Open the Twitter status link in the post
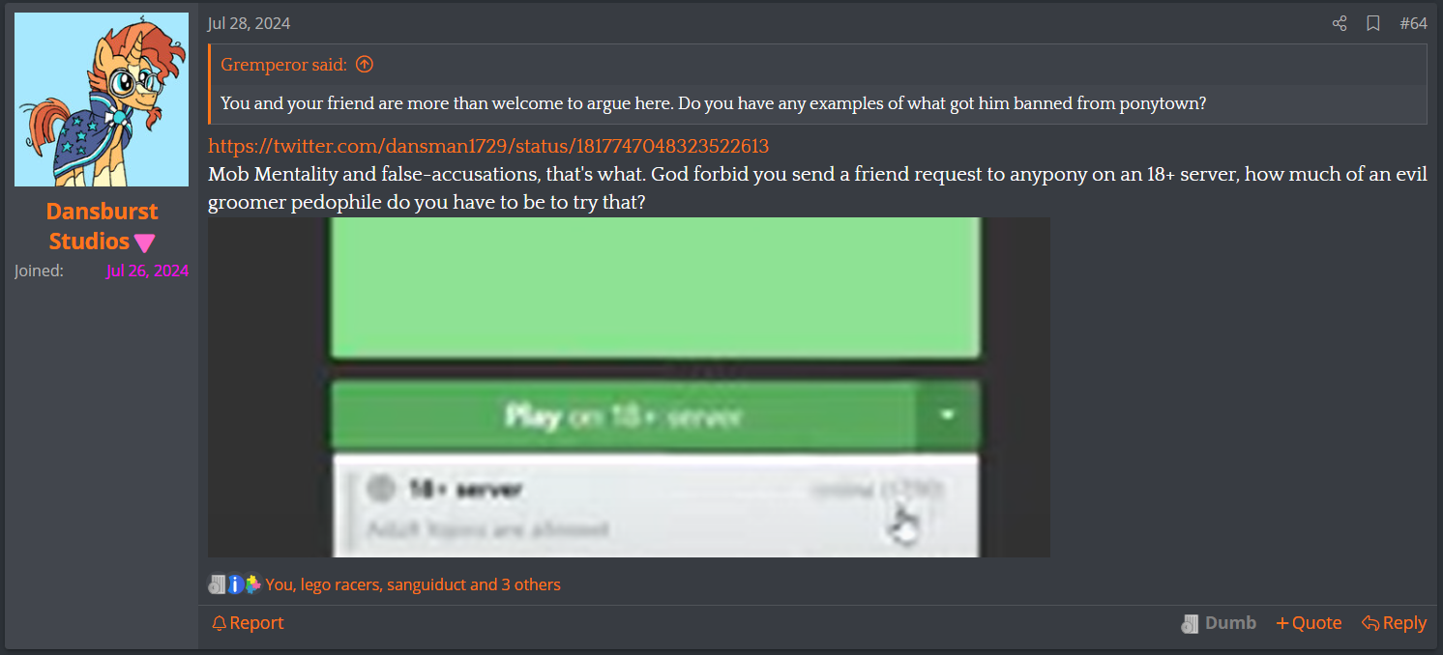1443x655 pixels. click(x=488, y=146)
